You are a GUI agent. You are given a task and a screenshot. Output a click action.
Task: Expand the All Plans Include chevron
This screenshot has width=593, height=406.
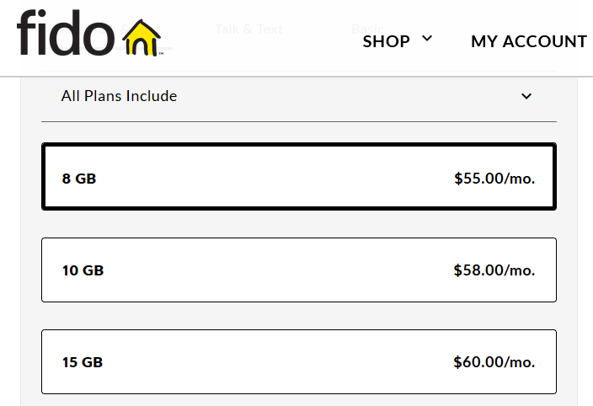pos(526,96)
